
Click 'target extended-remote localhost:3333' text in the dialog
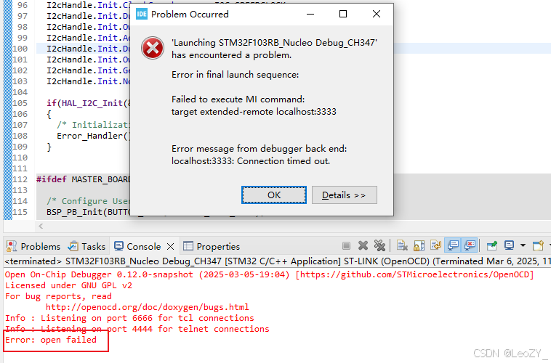pos(254,112)
